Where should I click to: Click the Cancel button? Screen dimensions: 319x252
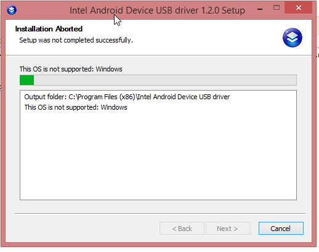coord(281,228)
